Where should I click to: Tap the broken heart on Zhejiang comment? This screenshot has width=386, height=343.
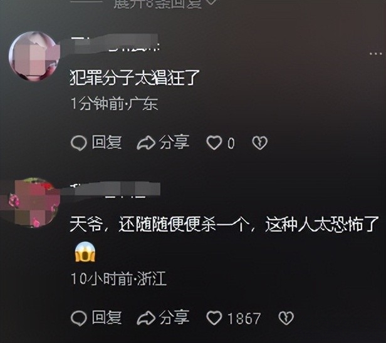[286, 318]
